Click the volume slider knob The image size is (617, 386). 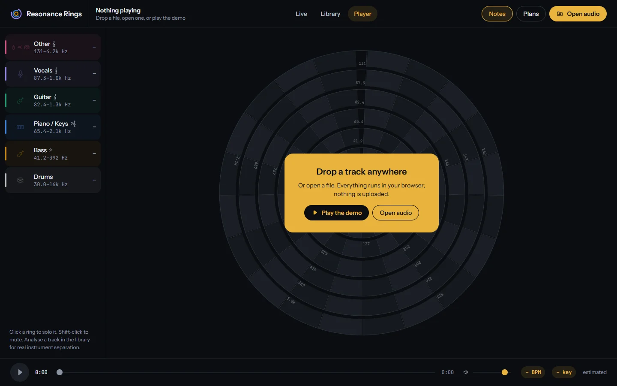coord(505,372)
